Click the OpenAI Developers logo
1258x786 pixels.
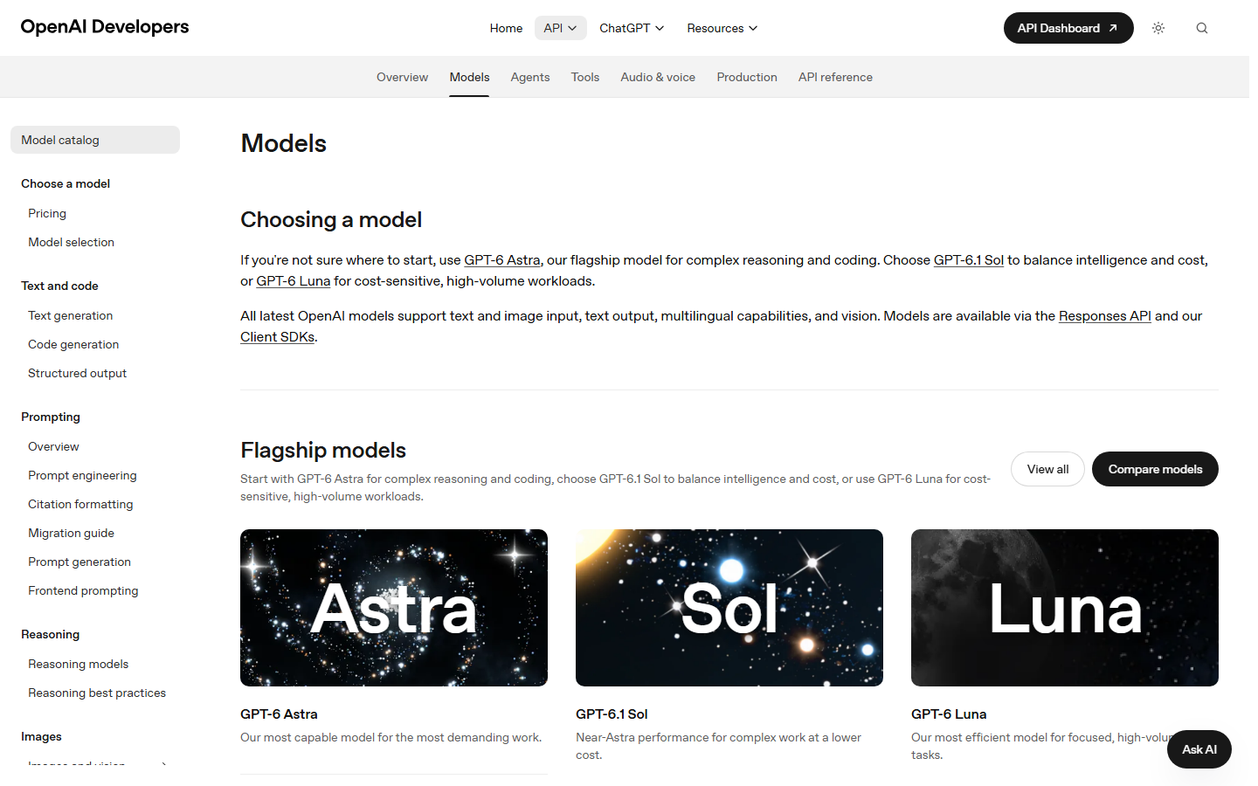[x=105, y=27]
